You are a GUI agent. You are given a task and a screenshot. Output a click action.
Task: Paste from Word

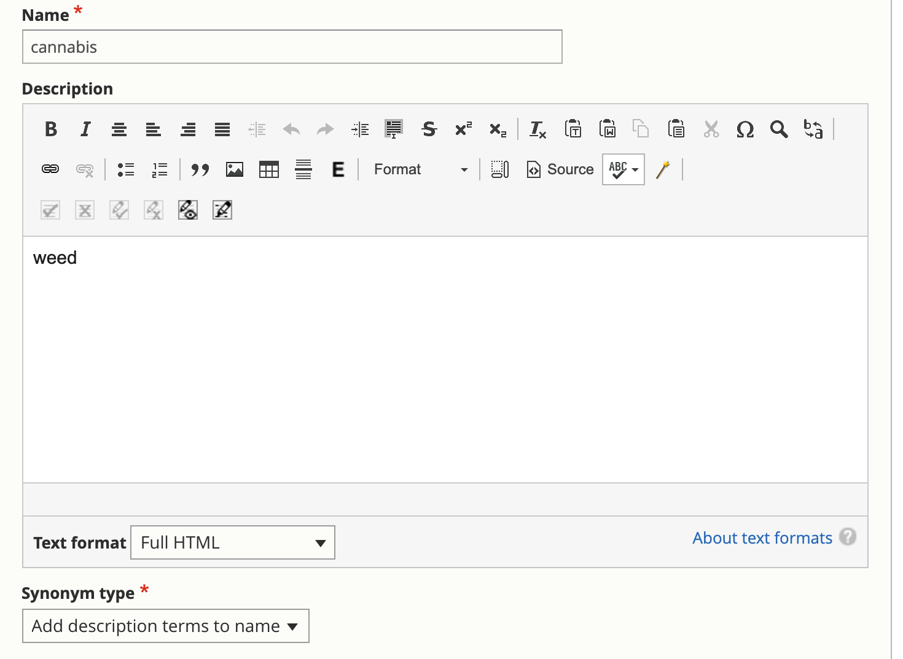tap(608, 129)
